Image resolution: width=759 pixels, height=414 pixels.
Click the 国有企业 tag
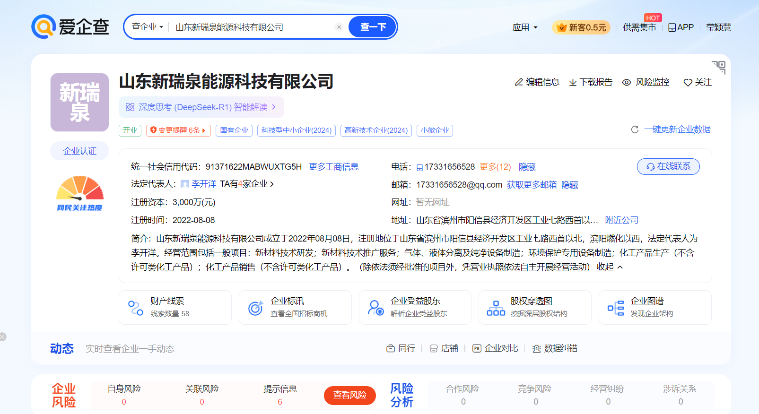pos(234,130)
